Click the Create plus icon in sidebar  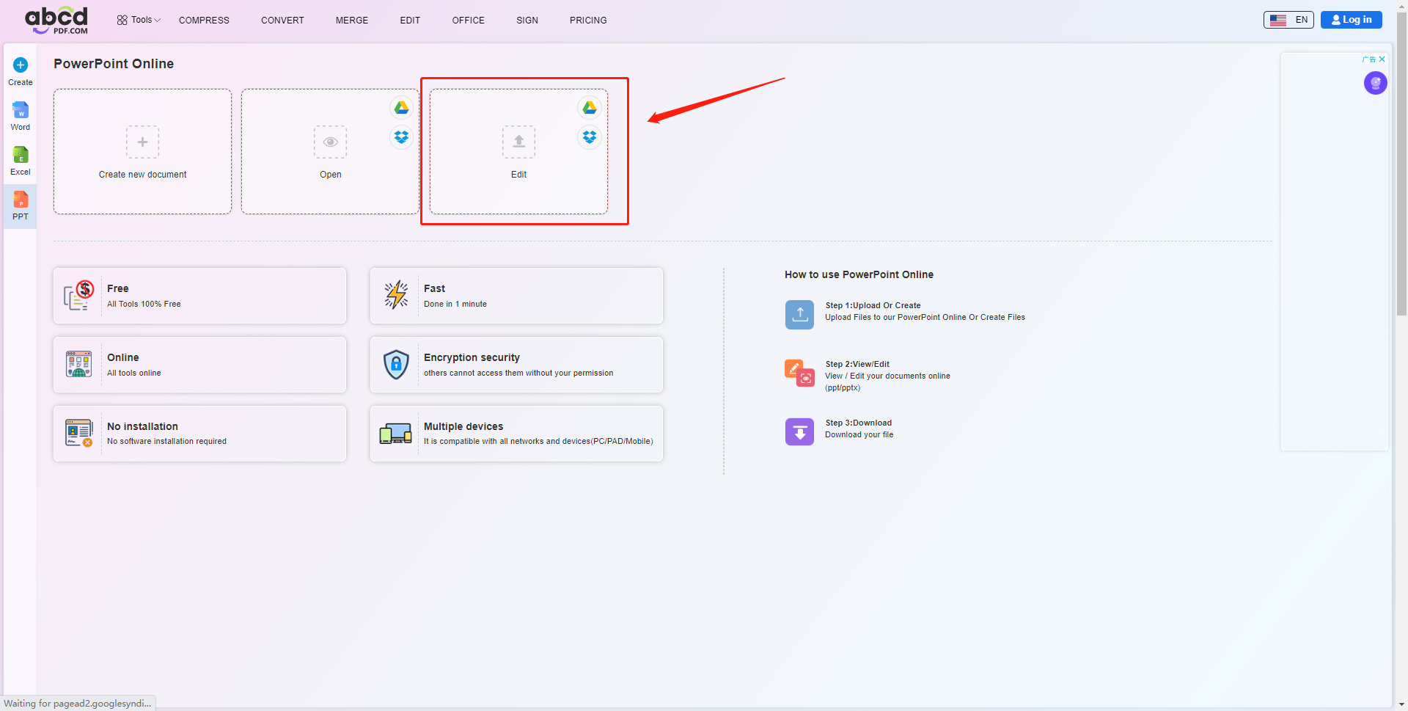point(21,65)
